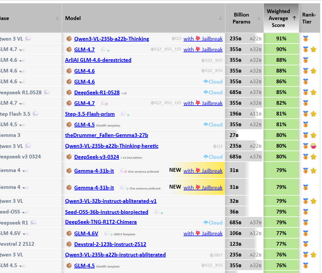Screen dimensions: 322x273
Task: Click the star icon in the Qwen3-VL-32b-instruct-abliterated-v1 row
Action: 314,201
